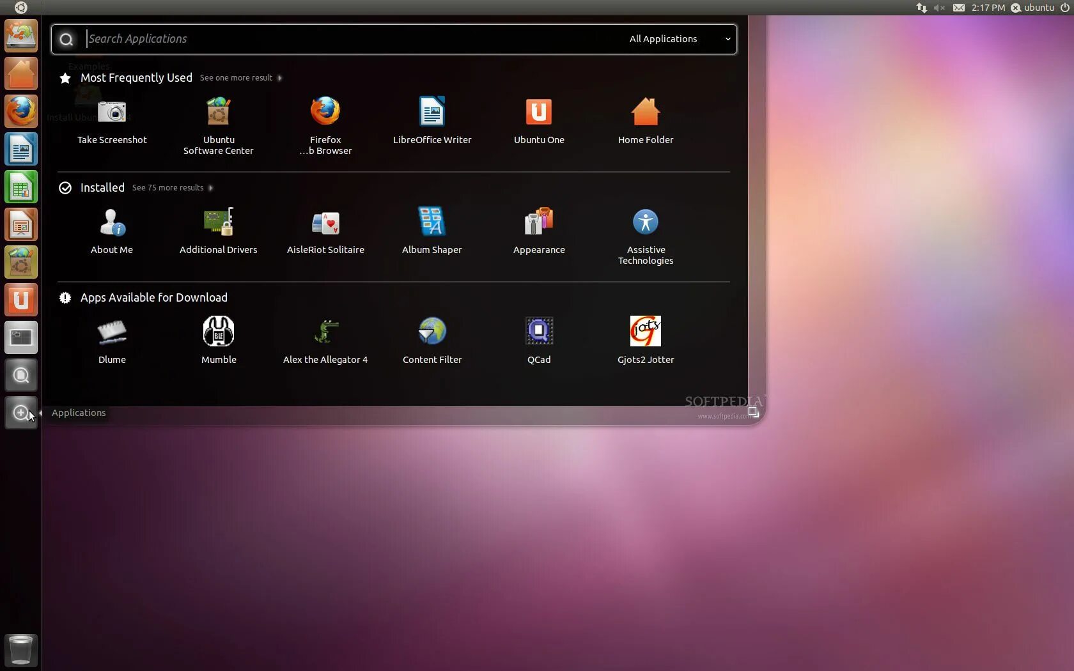This screenshot has height=671, width=1074.
Task: Open the network indicator menu
Action: coord(921,8)
